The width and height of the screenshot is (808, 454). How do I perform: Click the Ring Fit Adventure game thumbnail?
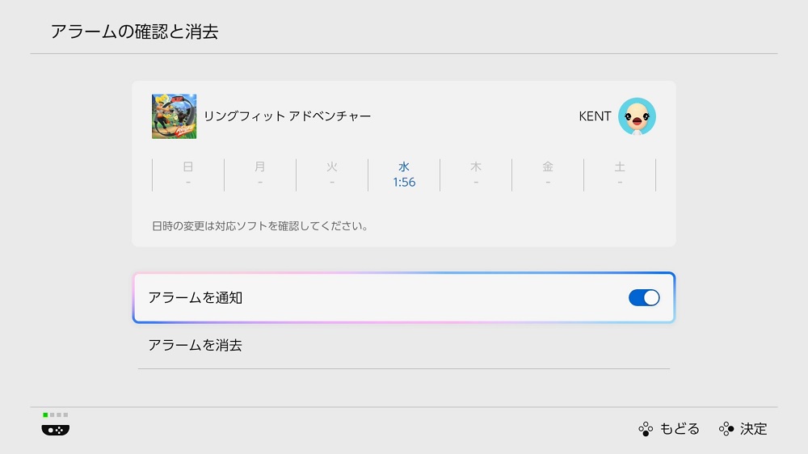click(x=174, y=116)
